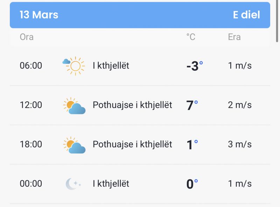Click the Era wind column header
The height and width of the screenshot is (207, 280).
tap(234, 37)
